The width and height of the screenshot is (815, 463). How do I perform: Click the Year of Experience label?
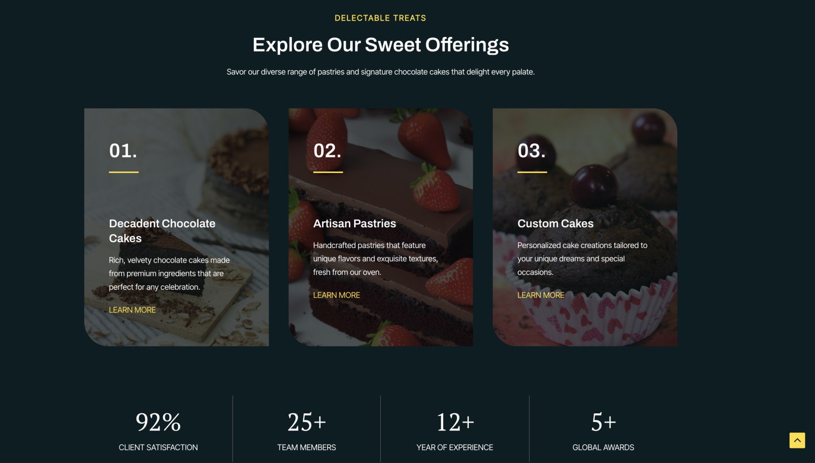[x=455, y=447]
